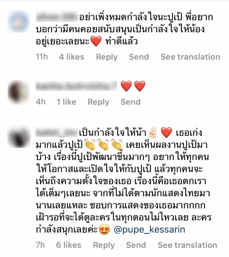Click the red double heart emojis
Image resolution: width=229 pixels, height=257 pixels.
tap(133, 86)
